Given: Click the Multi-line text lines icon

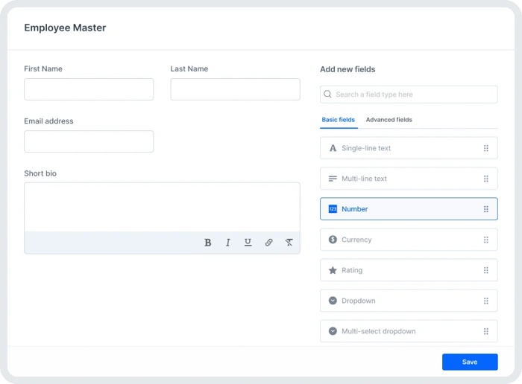Looking at the screenshot, I should click(333, 179).
